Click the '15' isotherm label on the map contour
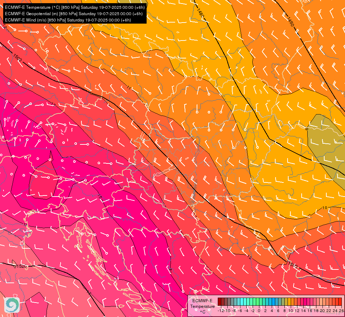This screenshot has height=317, width=345. (100, 196)
